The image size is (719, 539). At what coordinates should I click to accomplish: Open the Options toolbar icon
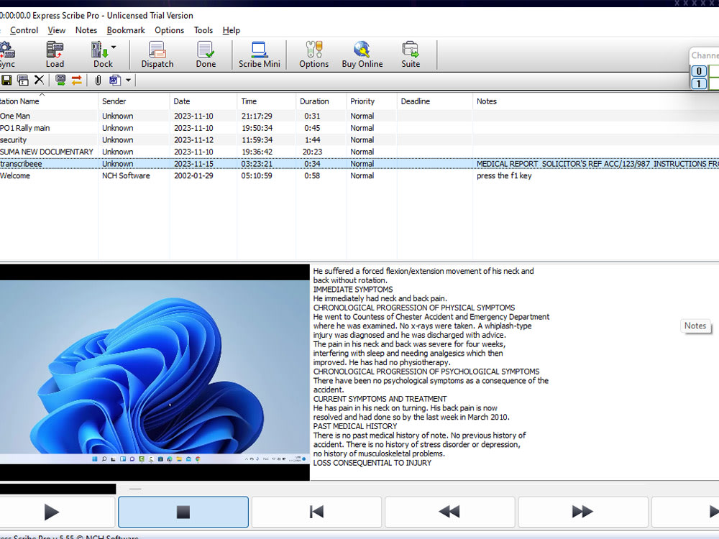[313, 55]
